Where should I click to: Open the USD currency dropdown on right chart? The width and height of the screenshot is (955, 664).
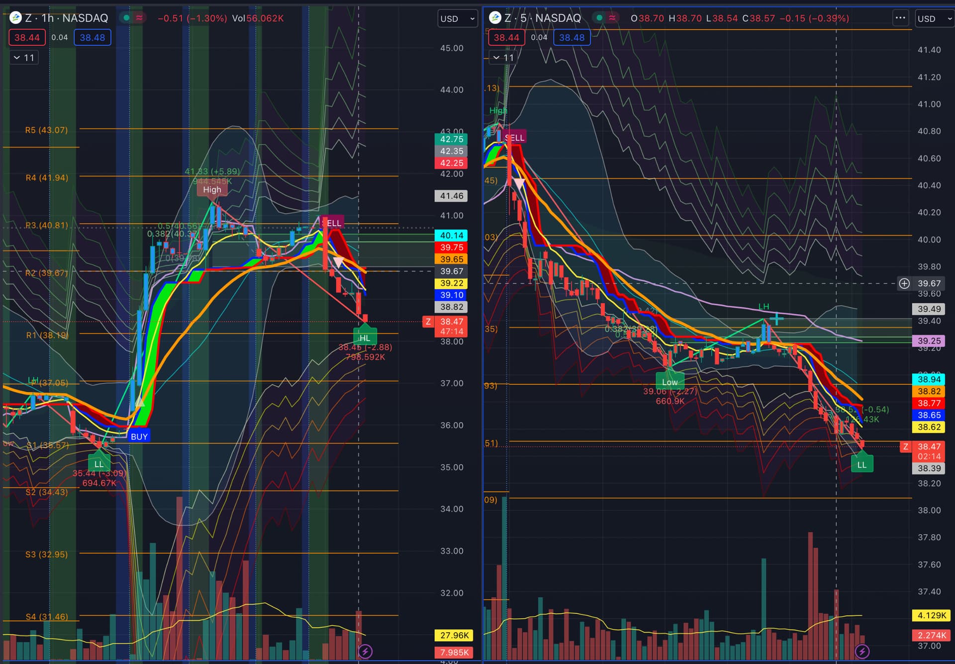(x=934, y=19)
